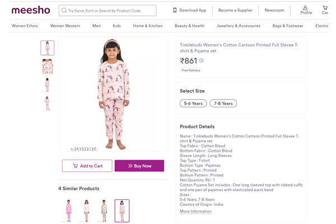
Task: Expand the Home & Kitchen category menu
Action: pos(147,26)
